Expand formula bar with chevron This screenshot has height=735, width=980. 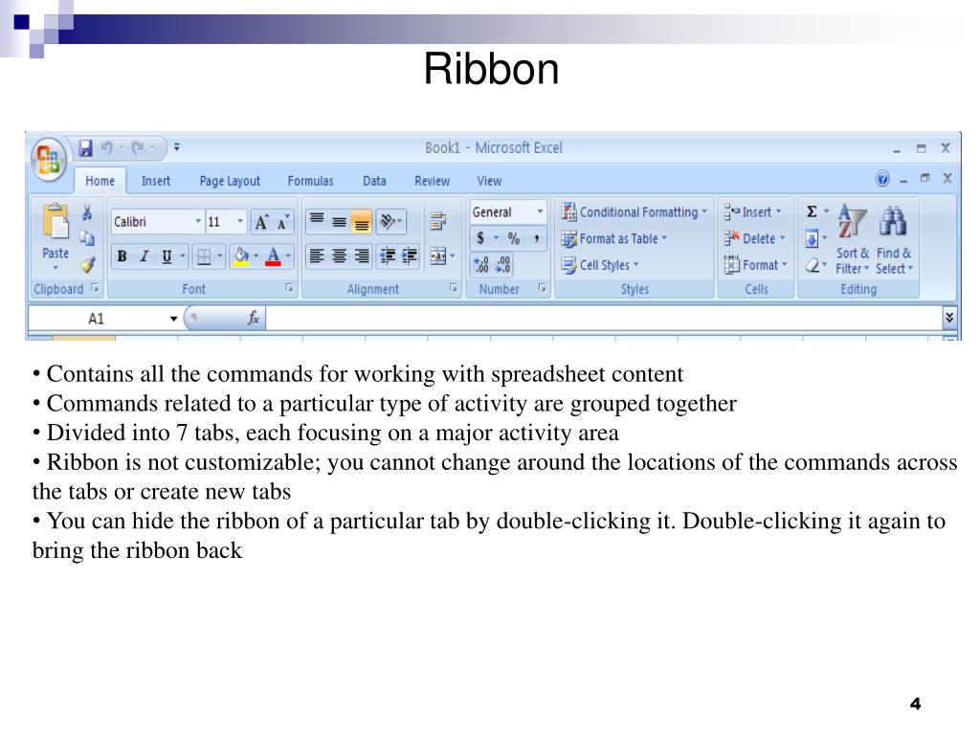coord(948,318)
